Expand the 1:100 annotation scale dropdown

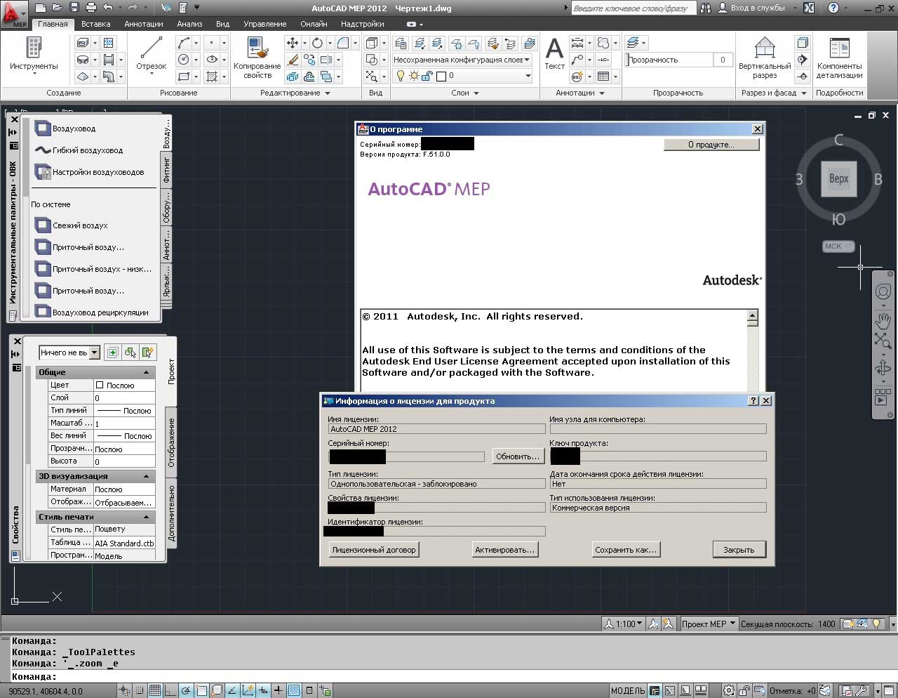pos(629,624)
